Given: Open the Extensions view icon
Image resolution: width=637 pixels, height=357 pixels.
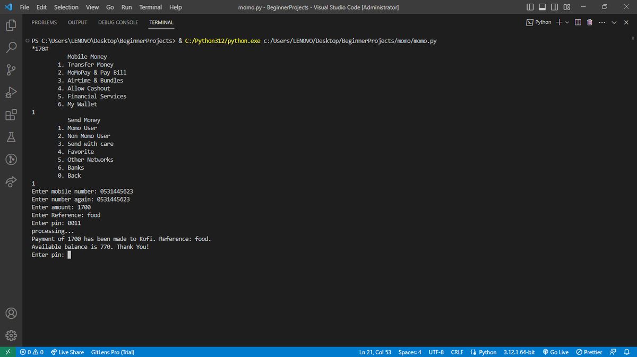Looking at the screenshot, I should click(x=11, y=115).
